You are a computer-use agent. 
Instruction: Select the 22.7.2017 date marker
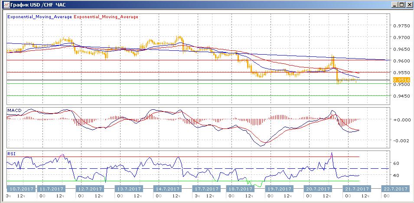(394, 189)
